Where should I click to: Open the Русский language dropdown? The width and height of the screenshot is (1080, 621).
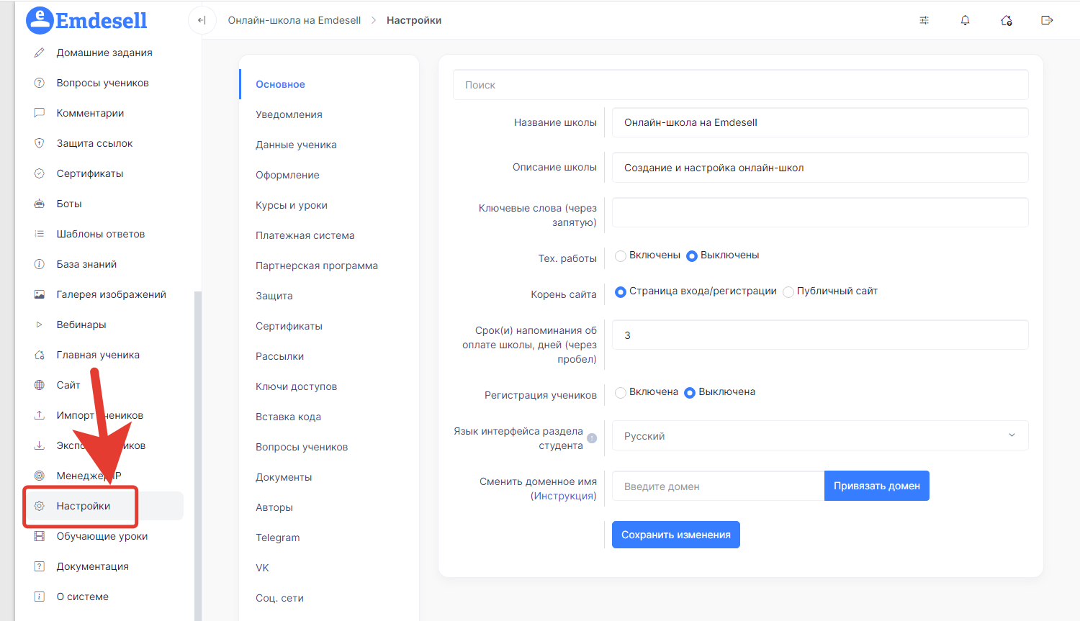pyautogui.click(x=820, y=435)
